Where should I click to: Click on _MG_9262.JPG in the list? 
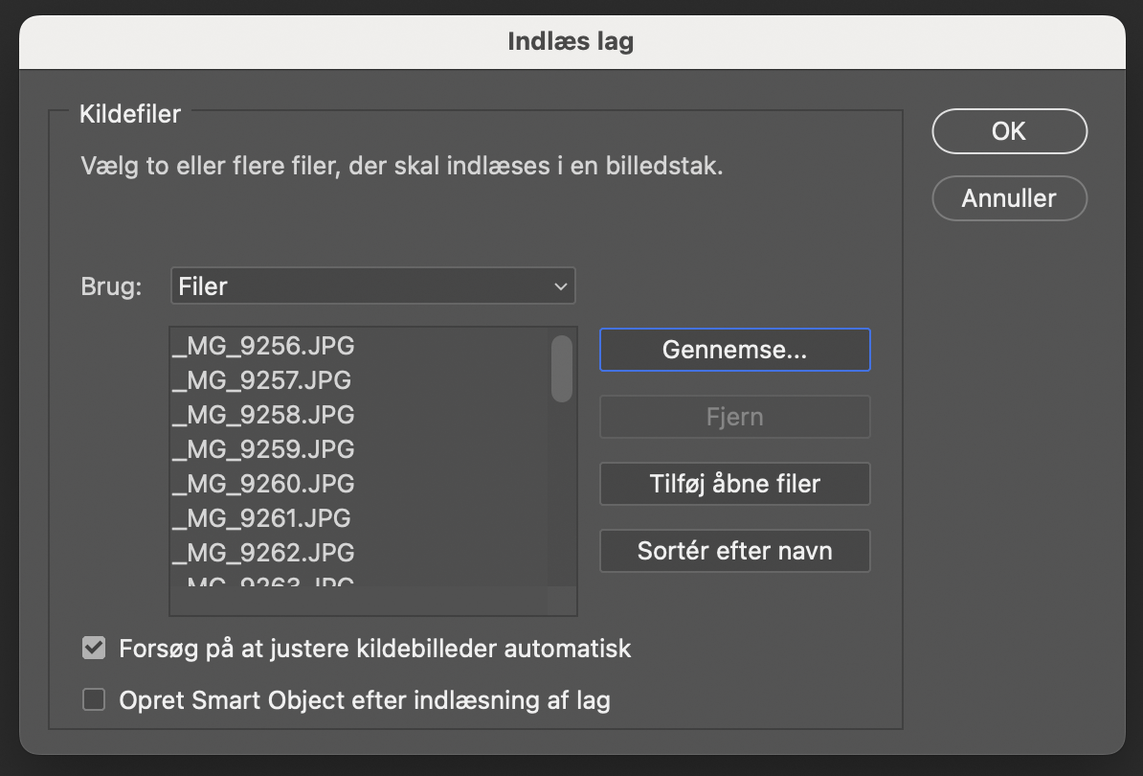pyautogui.click(x=263, y=553)
